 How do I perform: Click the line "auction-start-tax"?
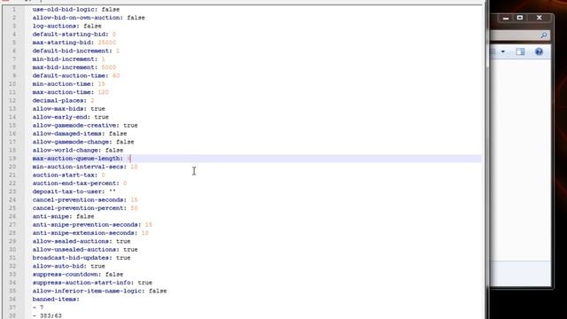69,175
